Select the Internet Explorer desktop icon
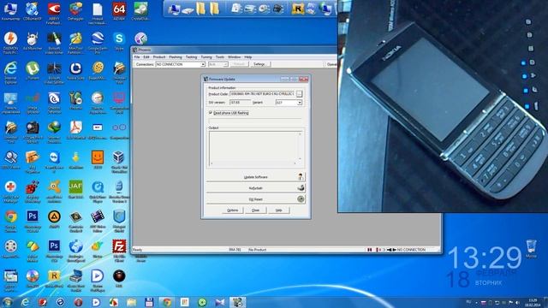 (x=10, y=72)
